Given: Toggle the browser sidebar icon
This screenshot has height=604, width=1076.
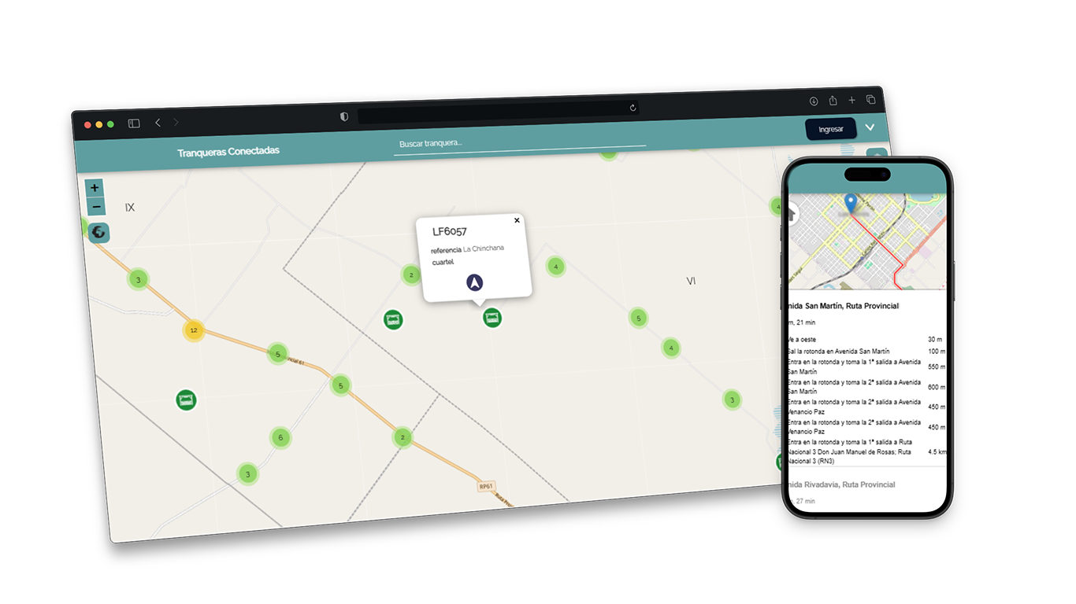Looking at the screenshot, I should [134, 123].
